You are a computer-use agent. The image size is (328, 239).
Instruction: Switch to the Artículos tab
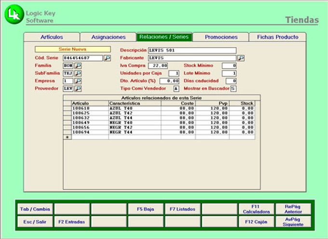tap(52, 37)
